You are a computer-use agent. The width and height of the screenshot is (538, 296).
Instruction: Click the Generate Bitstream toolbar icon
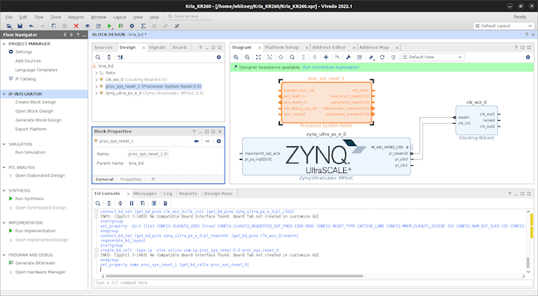(x=121, y=26)
